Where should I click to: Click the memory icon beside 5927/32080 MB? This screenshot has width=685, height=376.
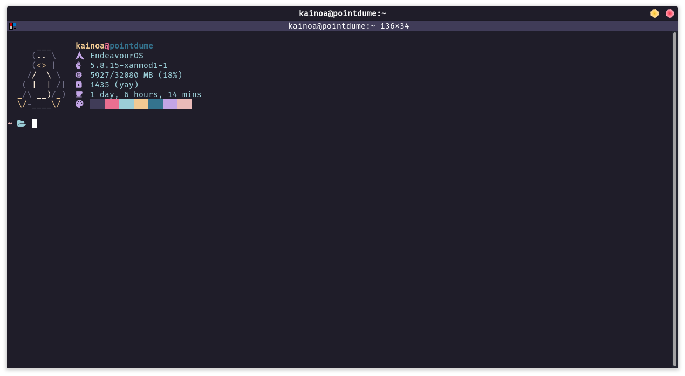click(79, 75)
